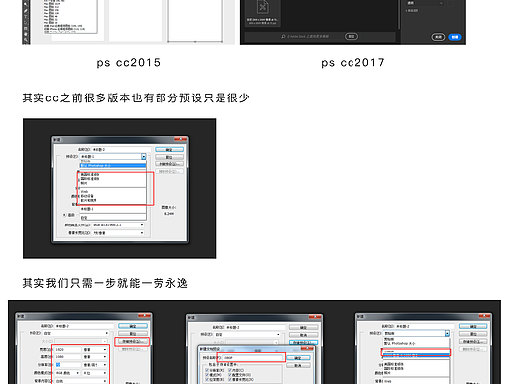
Task: Click name field in the bottom-left New dialog
Action: click(x=85, y=326)
